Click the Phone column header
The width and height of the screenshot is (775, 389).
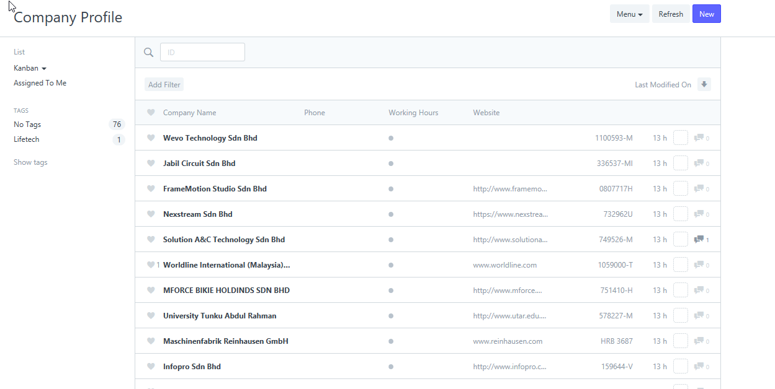tap(315, 113)
